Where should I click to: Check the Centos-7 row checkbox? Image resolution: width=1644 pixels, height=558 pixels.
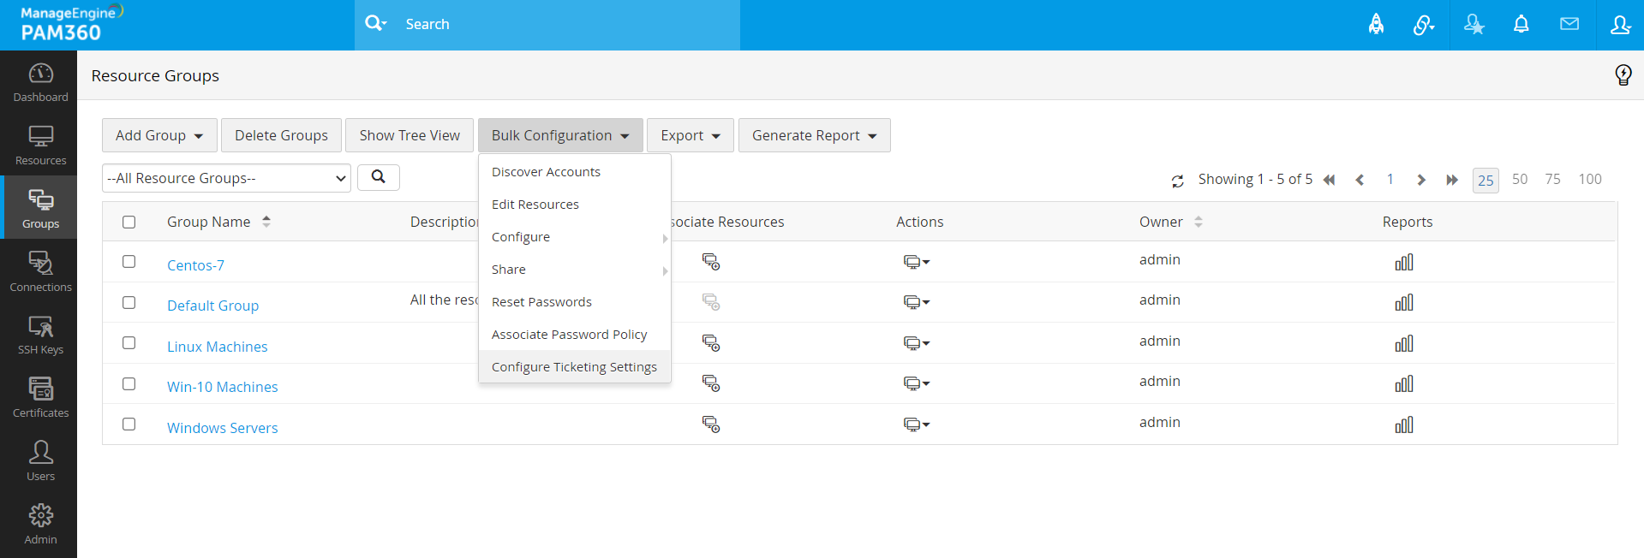coord(129,262)
